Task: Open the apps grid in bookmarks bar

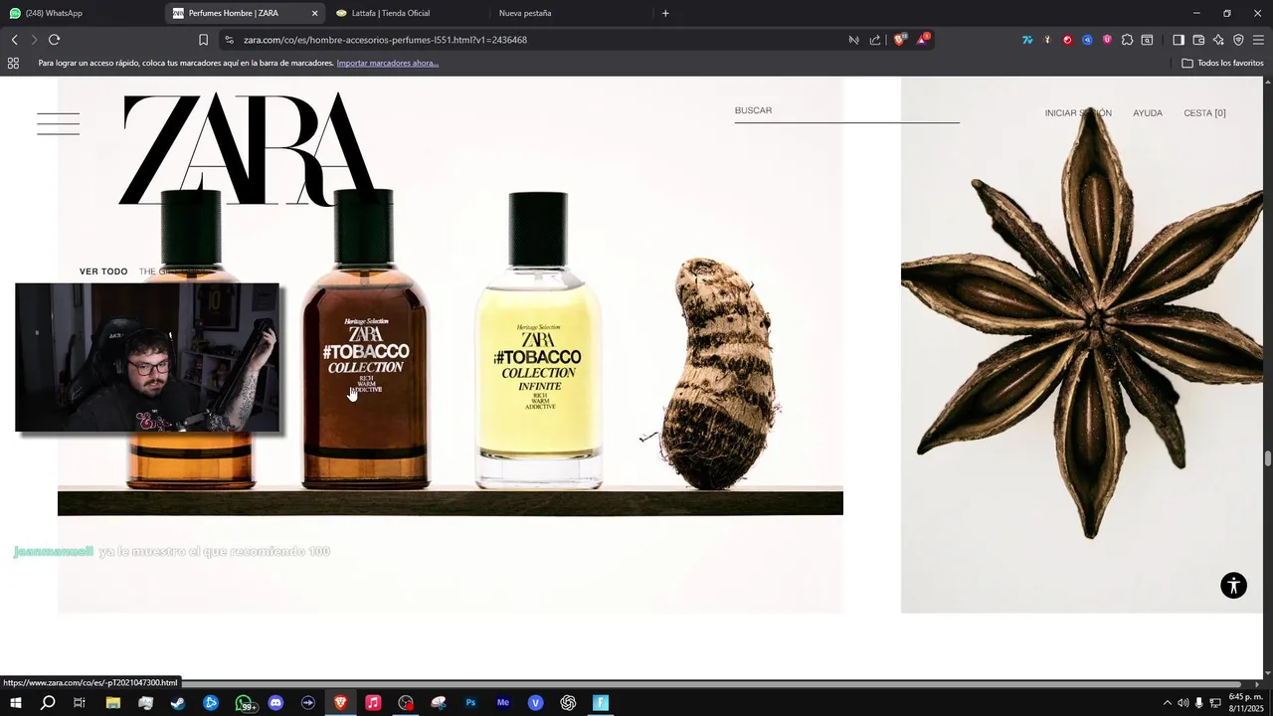Action: tap(13, 63)
